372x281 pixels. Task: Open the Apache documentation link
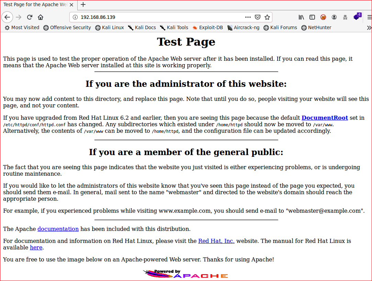click(58, 229)
